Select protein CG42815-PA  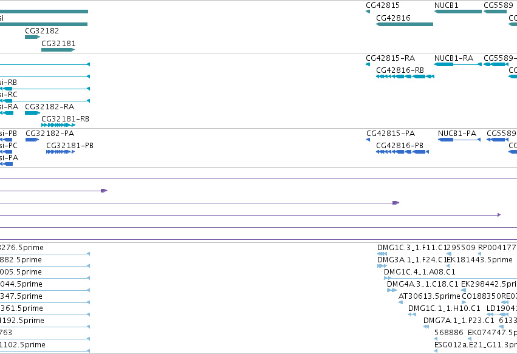pos(391,134)
